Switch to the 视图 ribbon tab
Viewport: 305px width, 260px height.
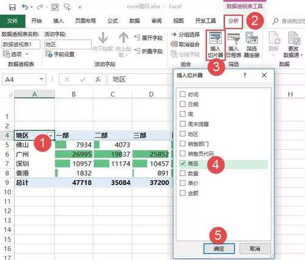(x=178, y=21)
